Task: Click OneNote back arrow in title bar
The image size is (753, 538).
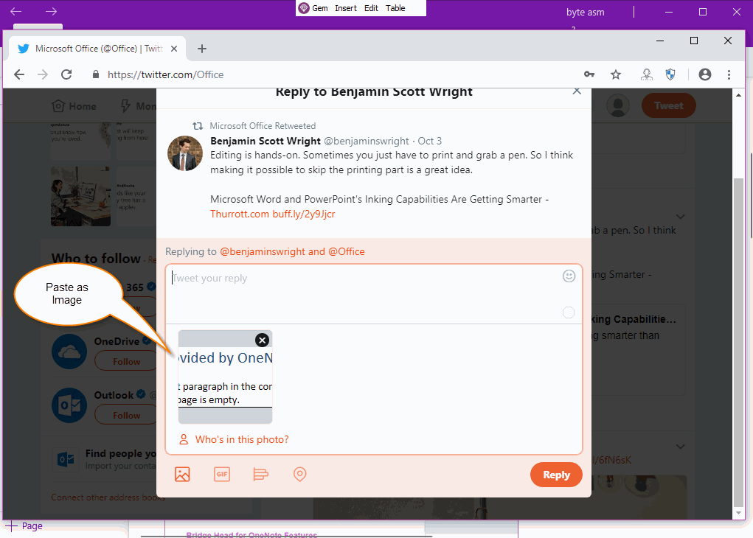Action: pyautogui.click(x=15, y=11)
